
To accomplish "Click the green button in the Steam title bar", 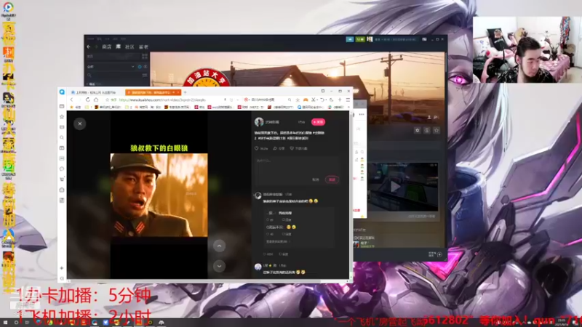I will click(359, 39).
